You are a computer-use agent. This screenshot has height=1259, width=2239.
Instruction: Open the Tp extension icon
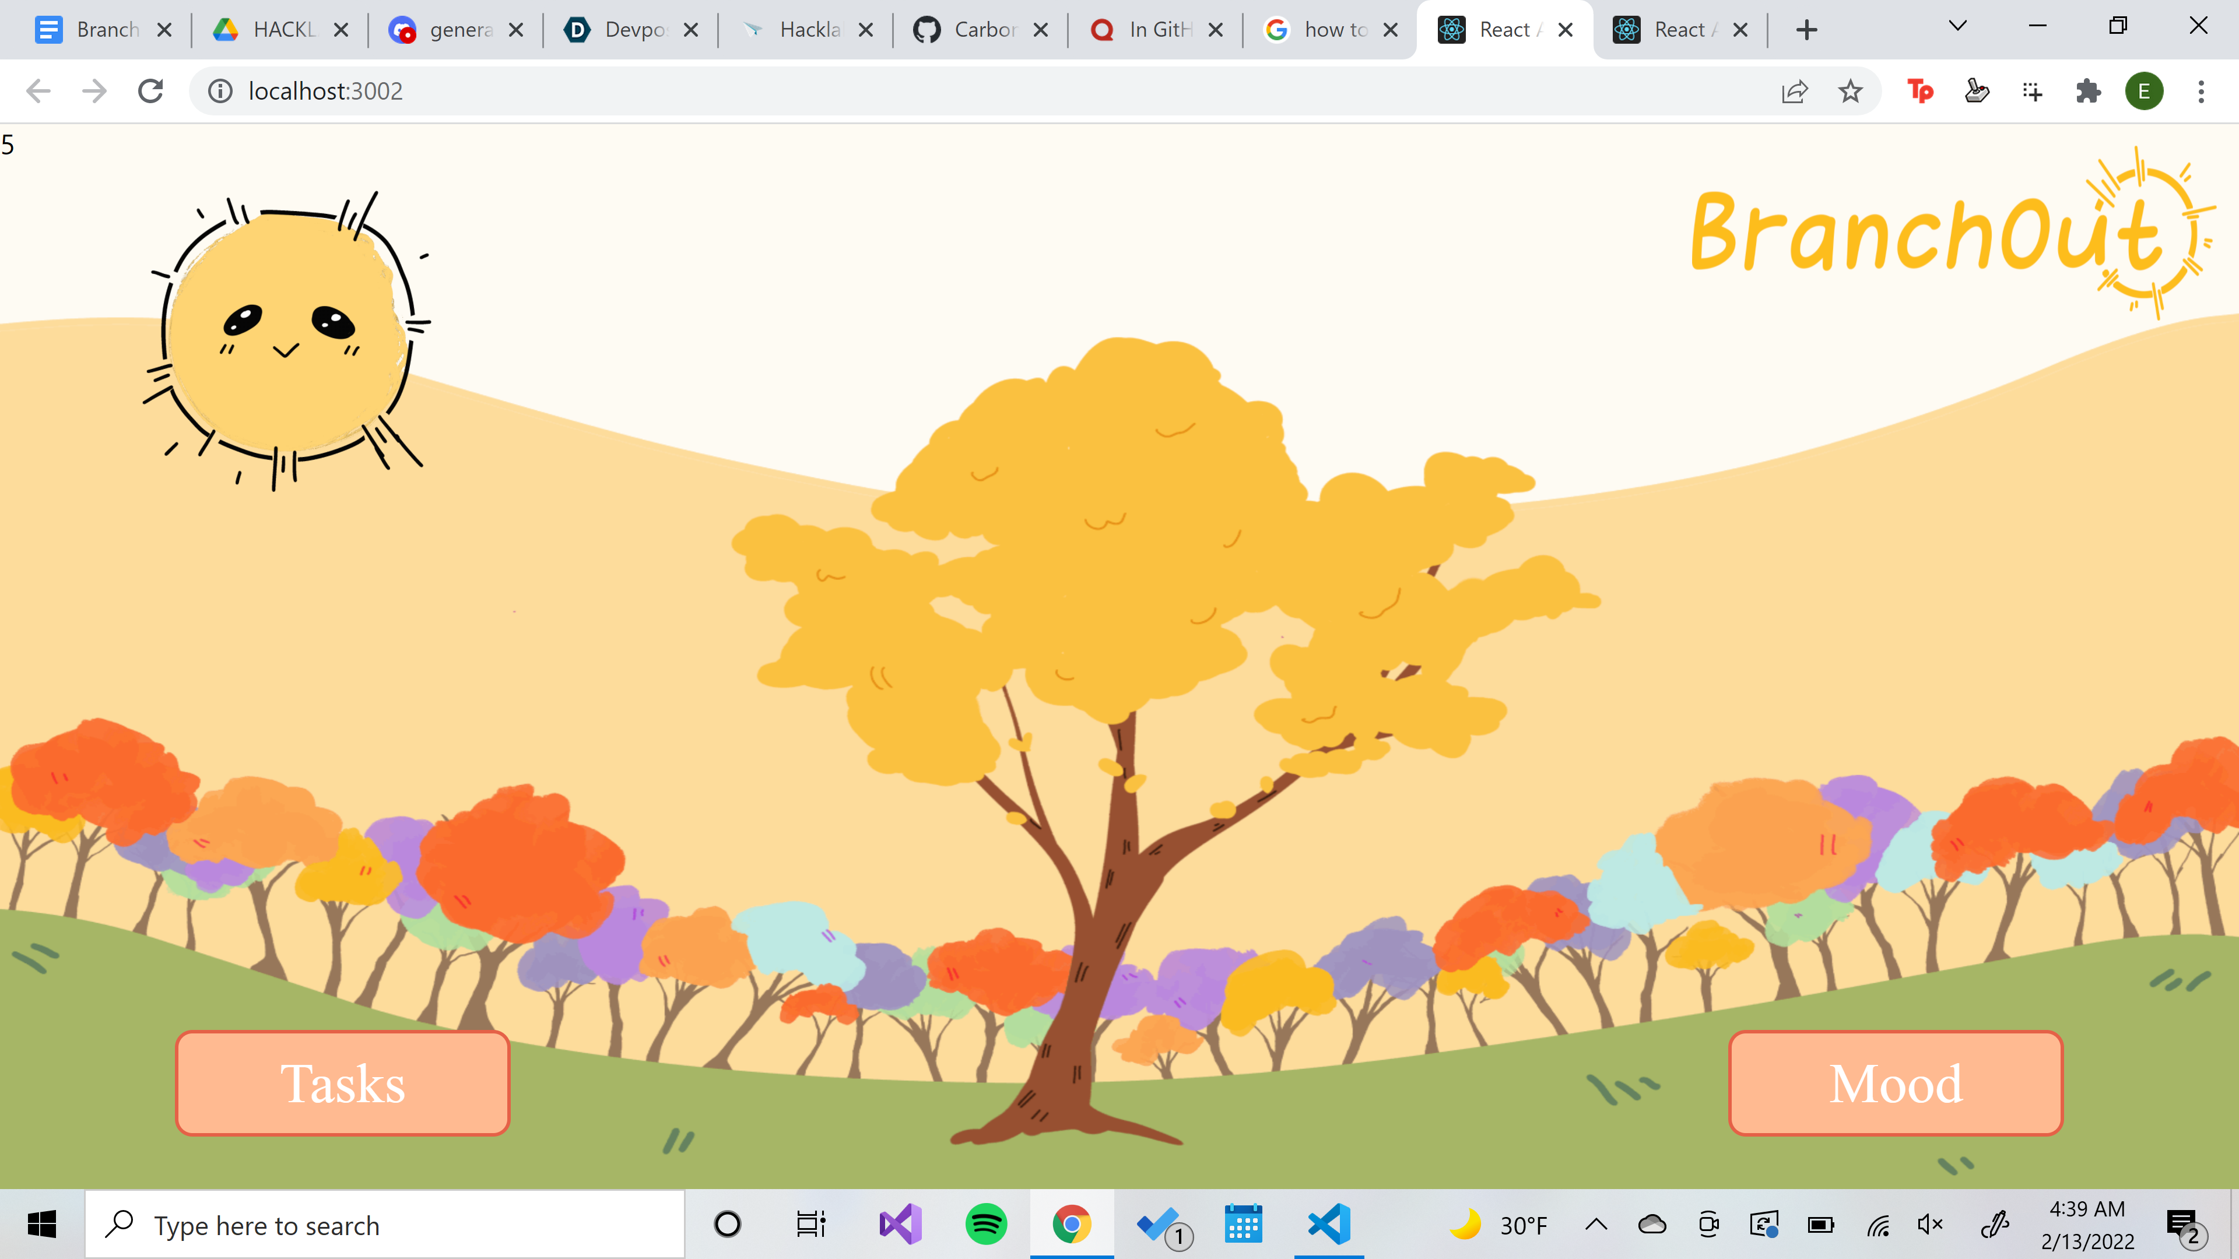click(1920, 92)
